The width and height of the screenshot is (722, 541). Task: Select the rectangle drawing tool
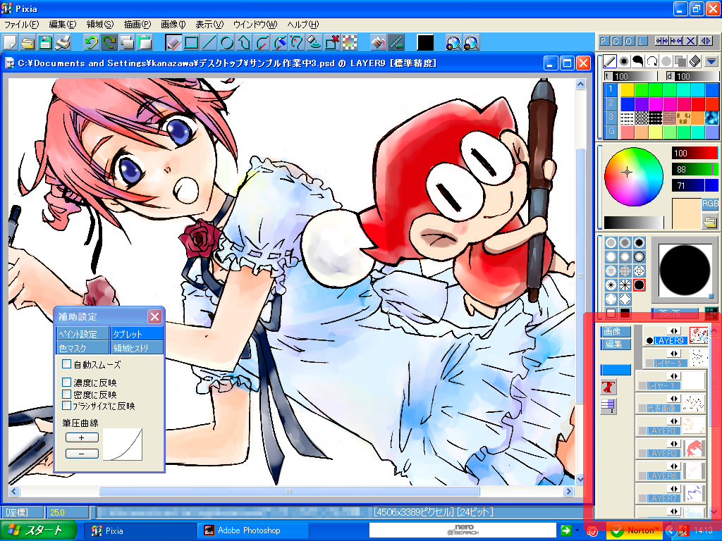[x=191, y=43]
